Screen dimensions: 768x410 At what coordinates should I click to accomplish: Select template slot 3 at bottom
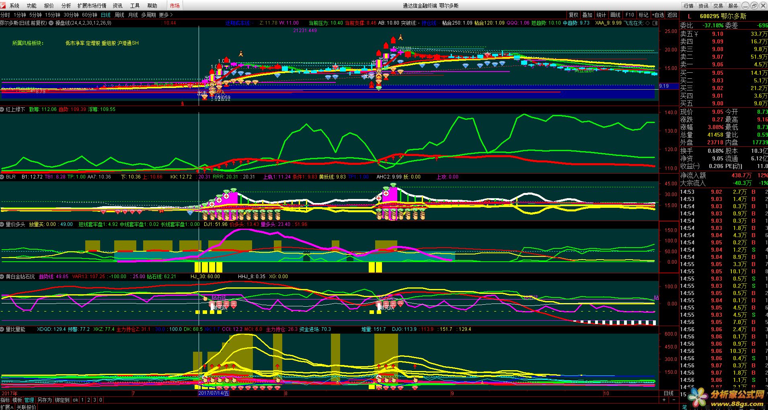coord(95,400)
